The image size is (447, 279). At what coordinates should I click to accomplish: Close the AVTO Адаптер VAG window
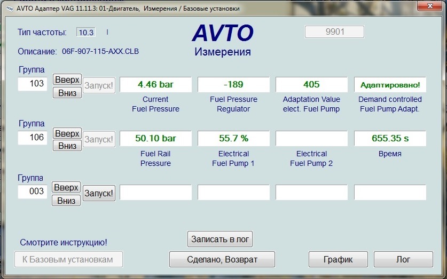430,6
